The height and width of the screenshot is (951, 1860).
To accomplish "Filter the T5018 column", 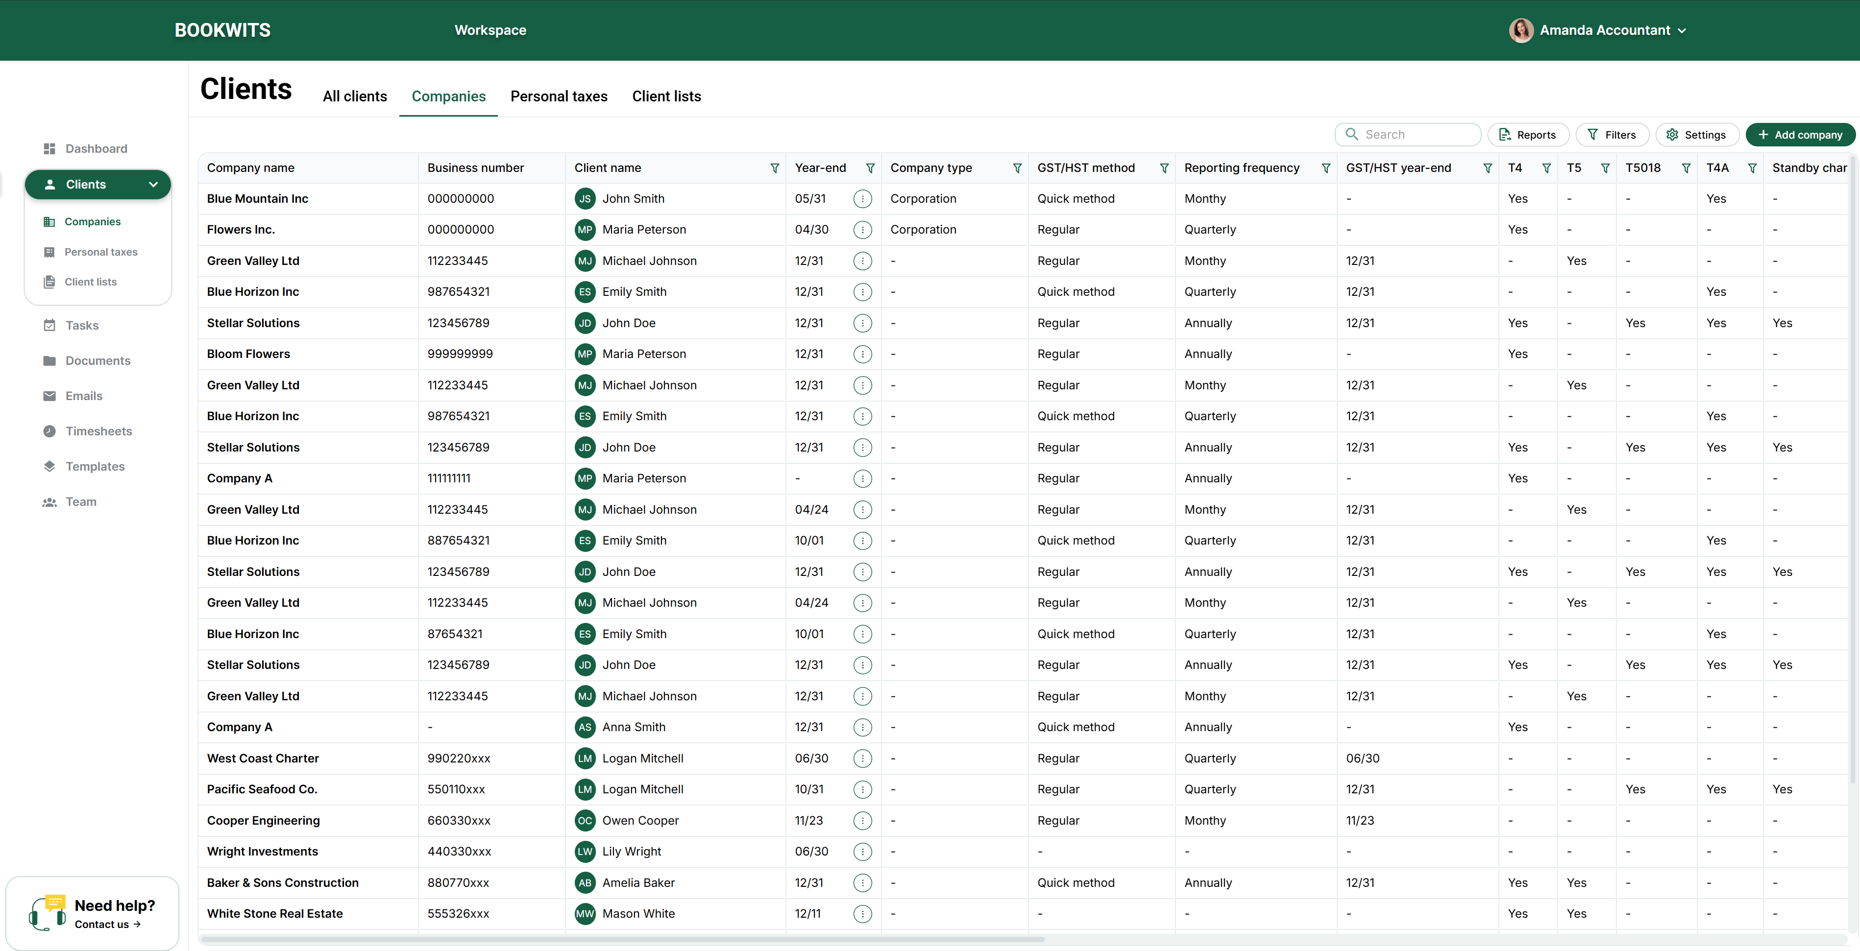I will (1685, 168).
